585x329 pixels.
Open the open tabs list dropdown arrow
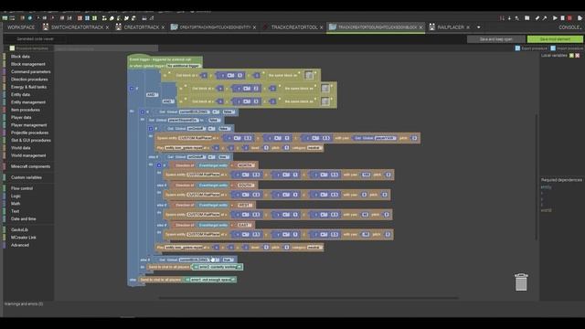[x=479, y=27]
